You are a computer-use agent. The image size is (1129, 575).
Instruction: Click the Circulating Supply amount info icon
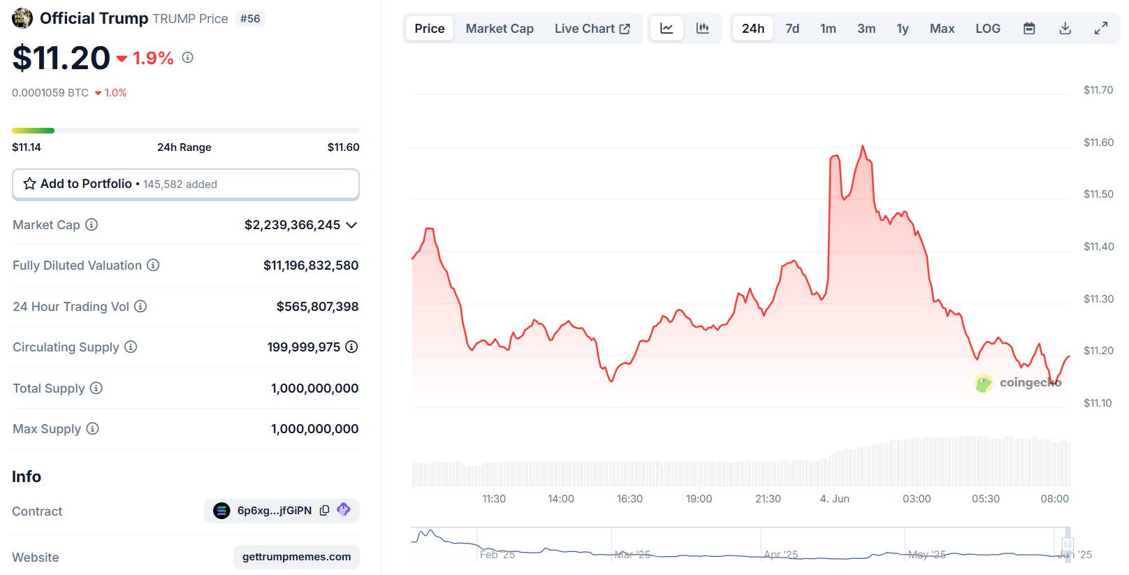pos(351,347)
